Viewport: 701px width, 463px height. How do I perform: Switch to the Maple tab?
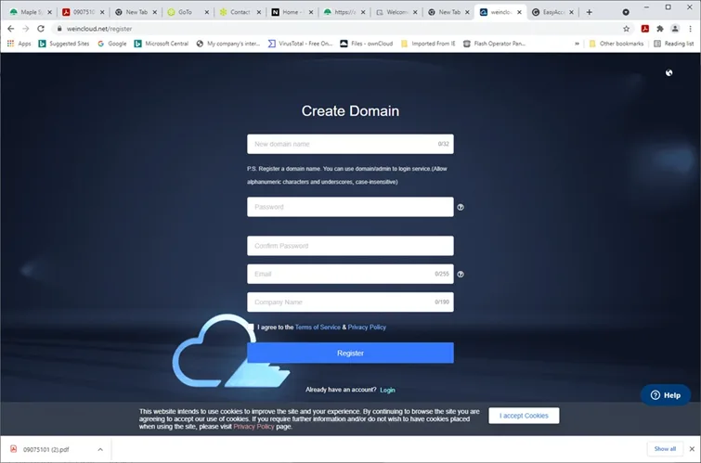point(30,12)
